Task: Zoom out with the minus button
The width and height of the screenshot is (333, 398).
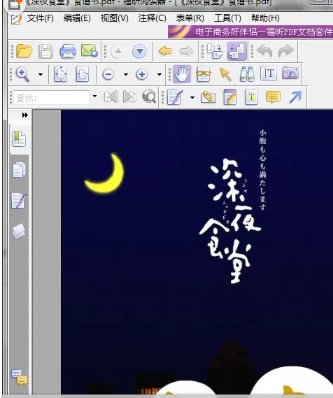Action: point(108,74)
